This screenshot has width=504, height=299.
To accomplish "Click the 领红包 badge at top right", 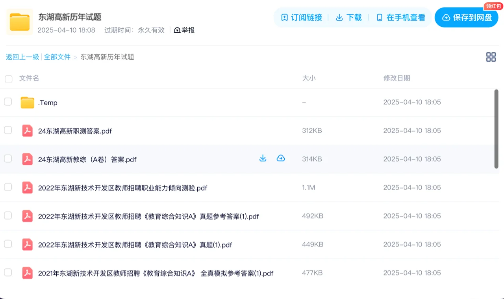I will [x=494, y=6].
